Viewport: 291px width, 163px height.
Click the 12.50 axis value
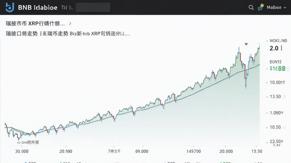(x=275, y=97)
